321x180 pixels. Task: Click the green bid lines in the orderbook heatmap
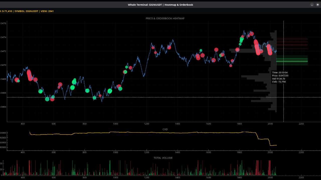292,60
